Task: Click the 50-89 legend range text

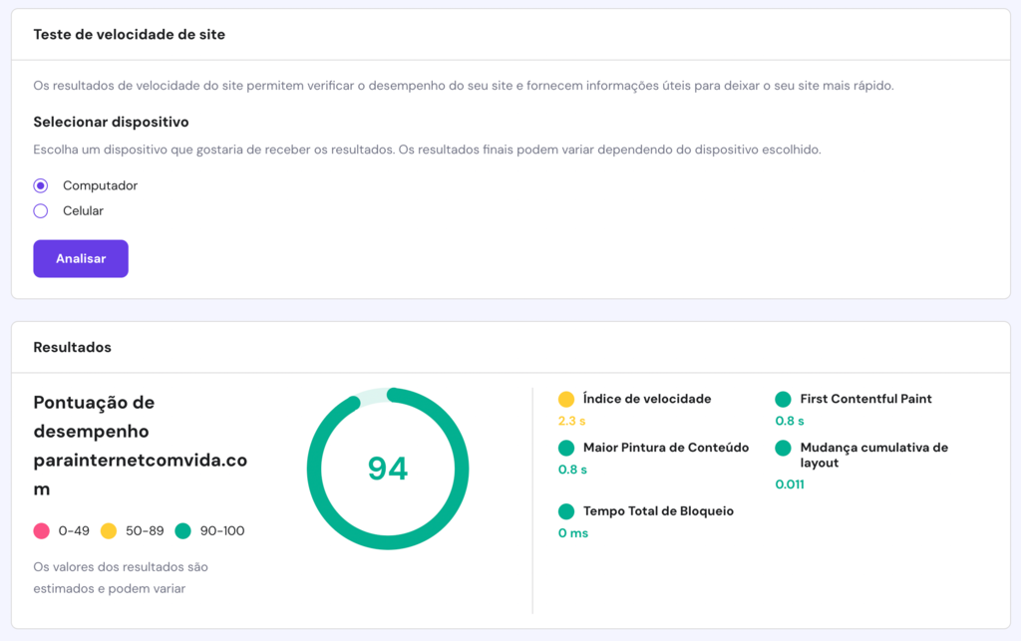Action: pyautogui.click(x=145, y=531)
